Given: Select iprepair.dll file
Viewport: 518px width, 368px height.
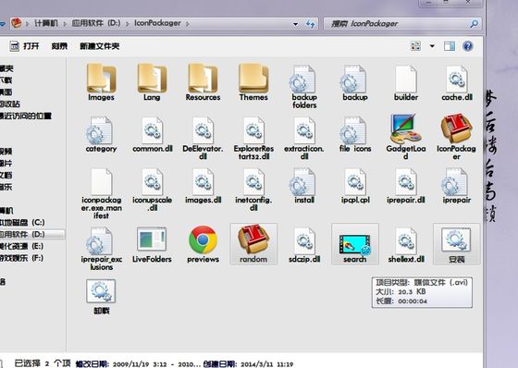Looking at the screenshot, I should [406, 185].
